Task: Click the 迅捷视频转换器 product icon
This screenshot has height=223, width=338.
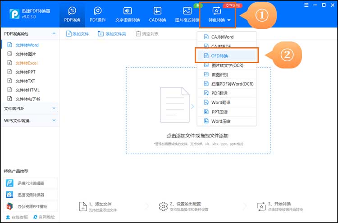Action: point(9,195)
